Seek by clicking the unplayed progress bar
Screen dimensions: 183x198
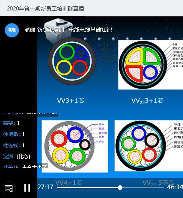[143, 188]
